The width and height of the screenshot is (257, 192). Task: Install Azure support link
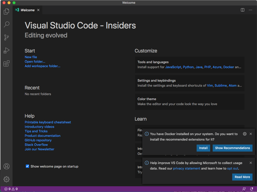click(x=217, y=67)
